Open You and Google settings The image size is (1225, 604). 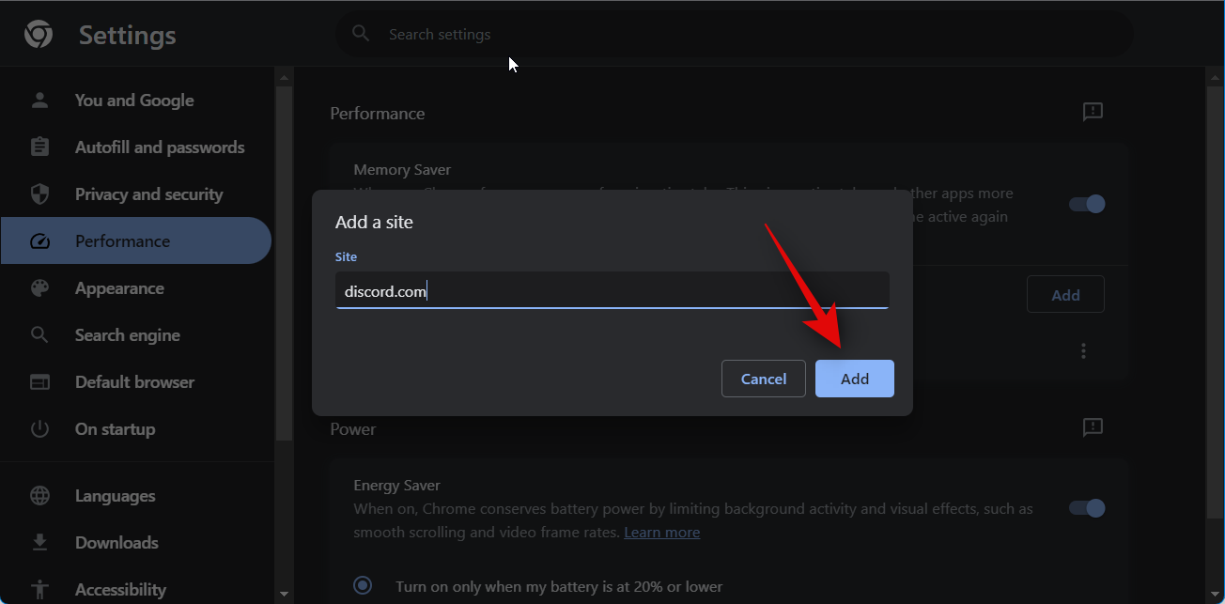(135, 101)
